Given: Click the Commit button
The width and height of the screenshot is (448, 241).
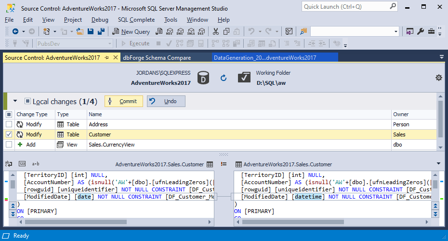Looking at the screenshot, I should (x=124, y=101).
